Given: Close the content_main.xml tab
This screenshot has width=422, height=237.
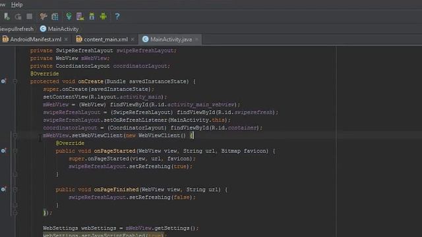Looking at the screenshot, I should [133, 39].
